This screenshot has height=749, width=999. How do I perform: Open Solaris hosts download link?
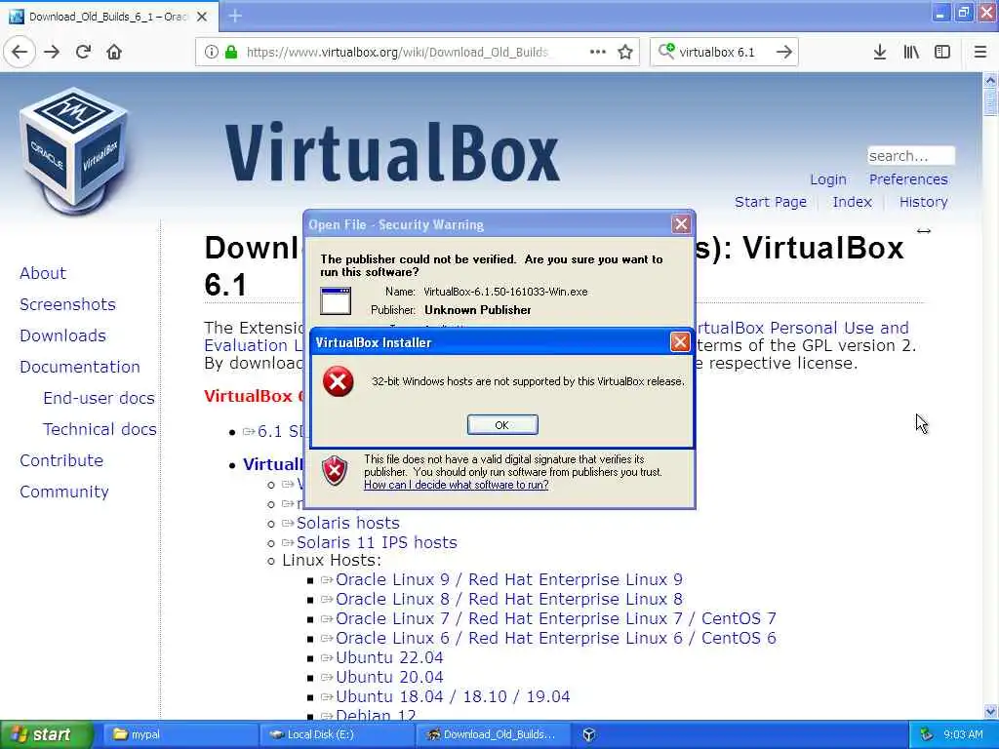pos(348,523)
